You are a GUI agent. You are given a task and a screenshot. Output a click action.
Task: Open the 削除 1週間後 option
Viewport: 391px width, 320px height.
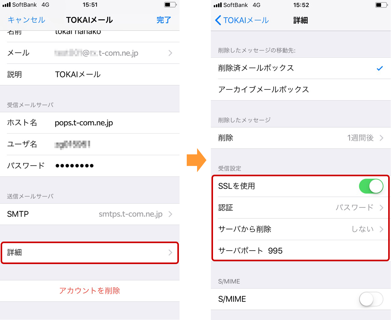(x=301, y=138)
